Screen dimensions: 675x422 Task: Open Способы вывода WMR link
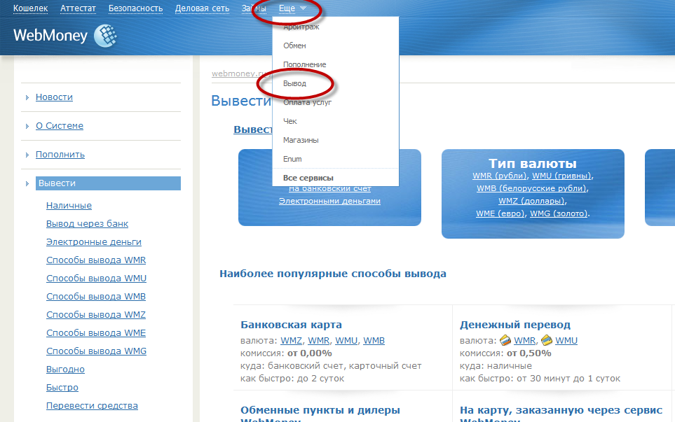[96, 260]
